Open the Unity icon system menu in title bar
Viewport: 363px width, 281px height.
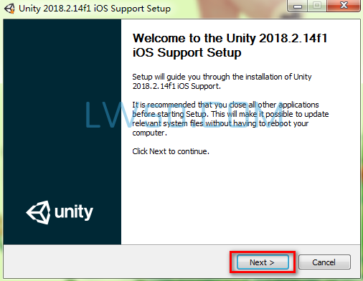pos(9,9)
